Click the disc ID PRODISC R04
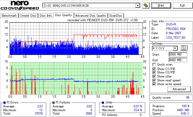The image size is (193, 117). [176, 29]
